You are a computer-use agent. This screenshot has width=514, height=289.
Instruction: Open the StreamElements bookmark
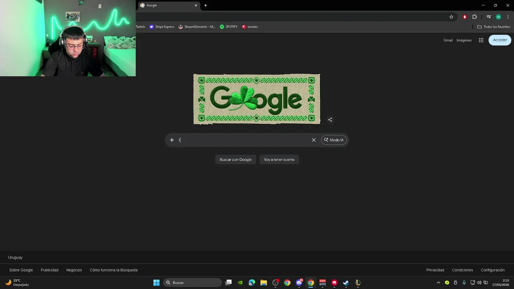click(197, 27)
